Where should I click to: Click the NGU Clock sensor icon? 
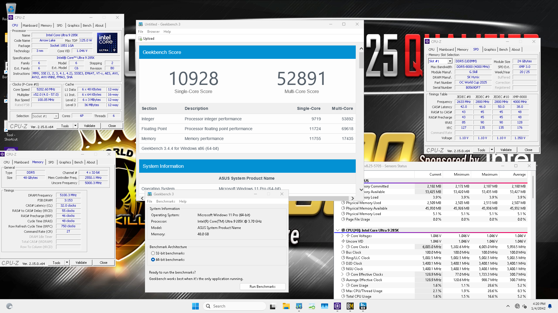pyautogui.click(x=343, y=269)
